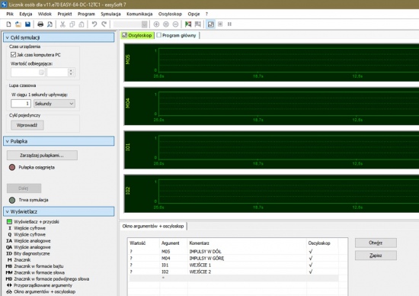Click the Save floppy disk icon

pos(27,24)
